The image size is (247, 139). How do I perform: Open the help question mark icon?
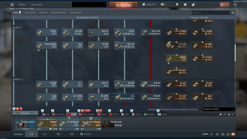point(235,5)
